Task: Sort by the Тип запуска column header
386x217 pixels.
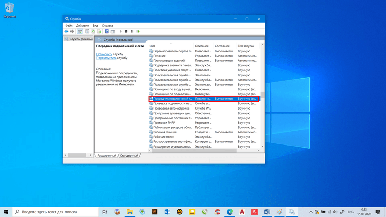Action: click(x=246, y=46)
